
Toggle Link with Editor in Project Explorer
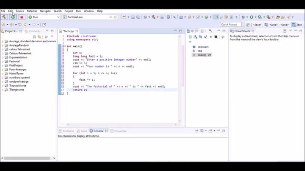(x=40, y=37)
